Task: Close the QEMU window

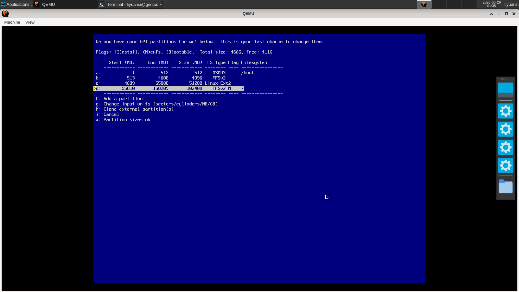Action: [514, 14]
